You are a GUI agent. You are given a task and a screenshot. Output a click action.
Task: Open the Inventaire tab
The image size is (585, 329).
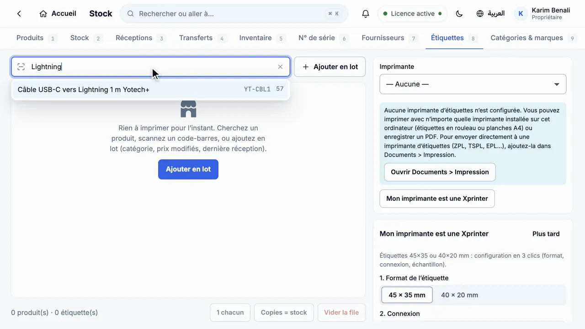[x=262, y=38]
